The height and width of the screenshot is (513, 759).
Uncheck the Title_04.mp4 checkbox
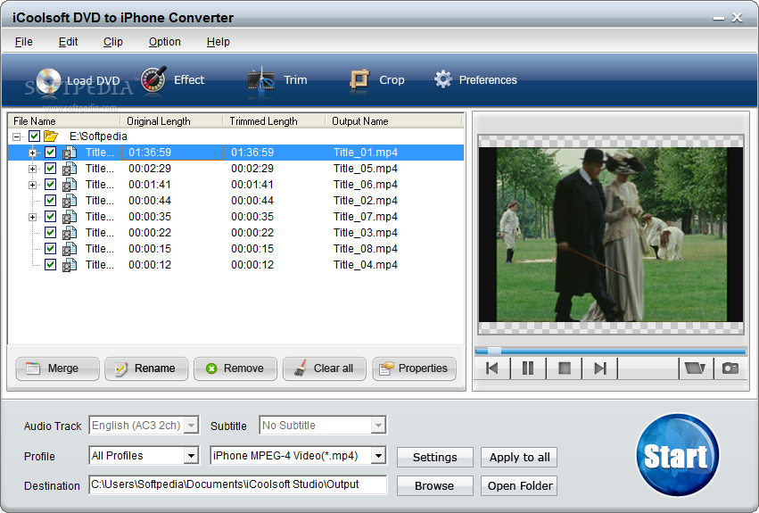[x=50, y=264]
